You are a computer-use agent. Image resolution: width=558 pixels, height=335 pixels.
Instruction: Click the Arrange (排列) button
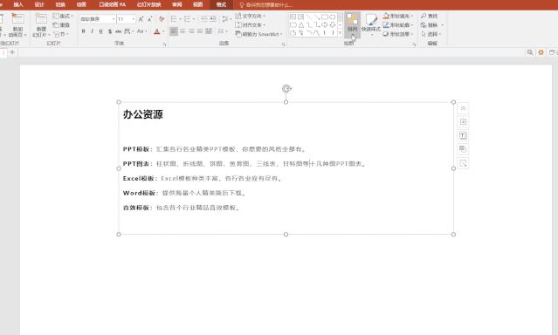pos(352,24)
